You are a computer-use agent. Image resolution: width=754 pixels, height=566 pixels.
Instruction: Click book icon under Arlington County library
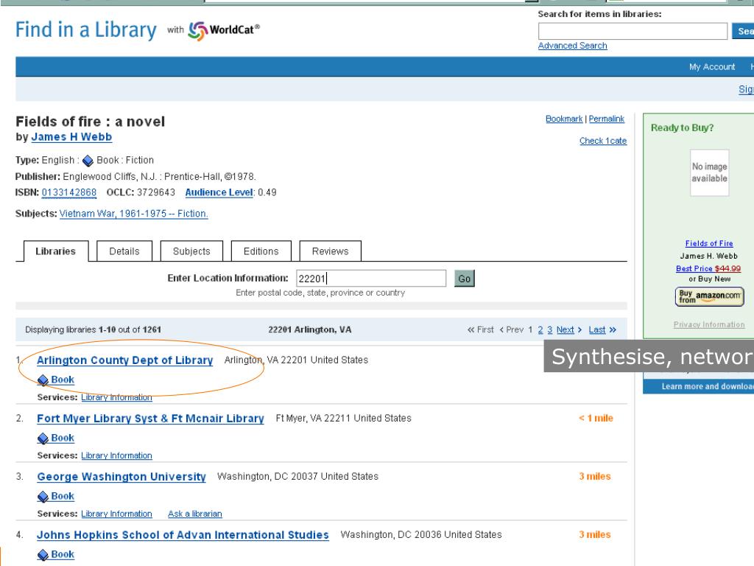pyautogui.click(x=43, y=380)
